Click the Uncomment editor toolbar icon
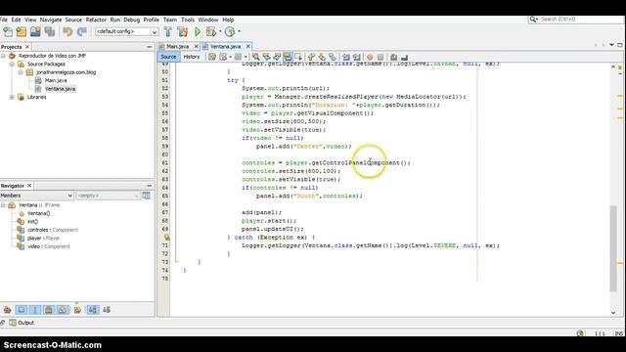The height and width of the screenshot is (352, 626). pos(404,57)
